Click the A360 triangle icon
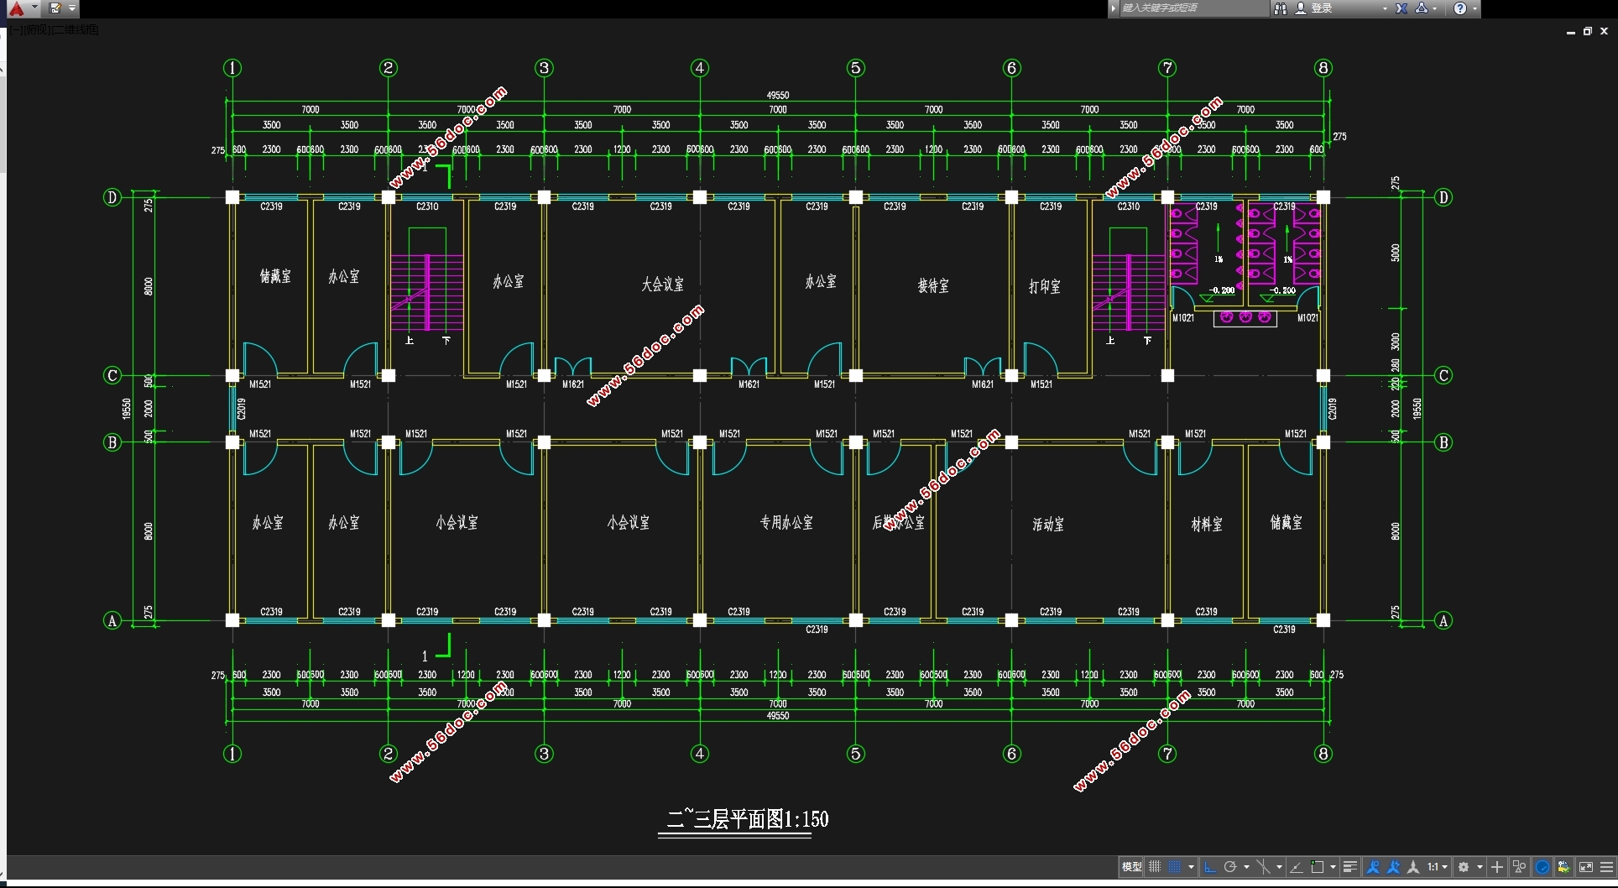The height and width of the screenshot is (888, 1618). [1422, 8]
